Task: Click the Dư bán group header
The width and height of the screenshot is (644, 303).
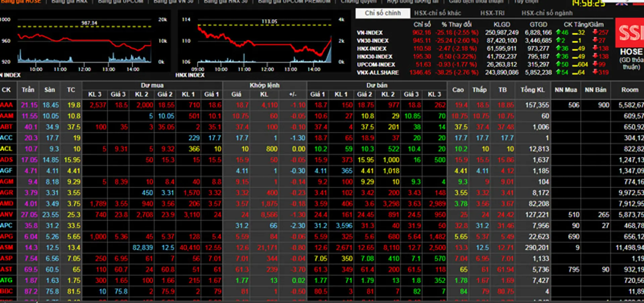Action: (377, 85)
